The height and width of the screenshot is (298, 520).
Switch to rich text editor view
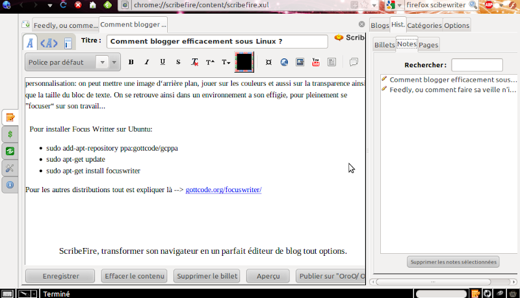pos(30,43)
